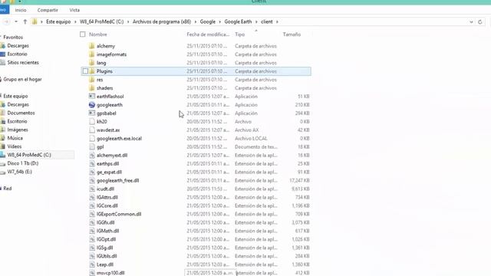This screenshot has width=491, height=276.
Task: Tick the checkbox for Plugins folder
Action: [85, 71]
